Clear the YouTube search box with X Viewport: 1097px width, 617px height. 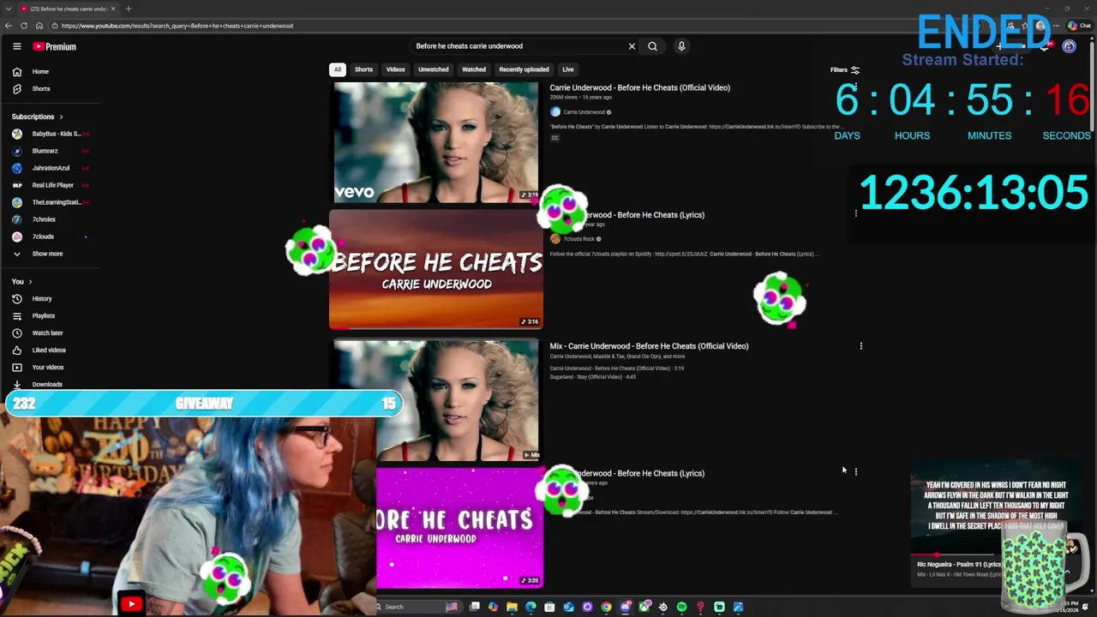click(632, 46)
